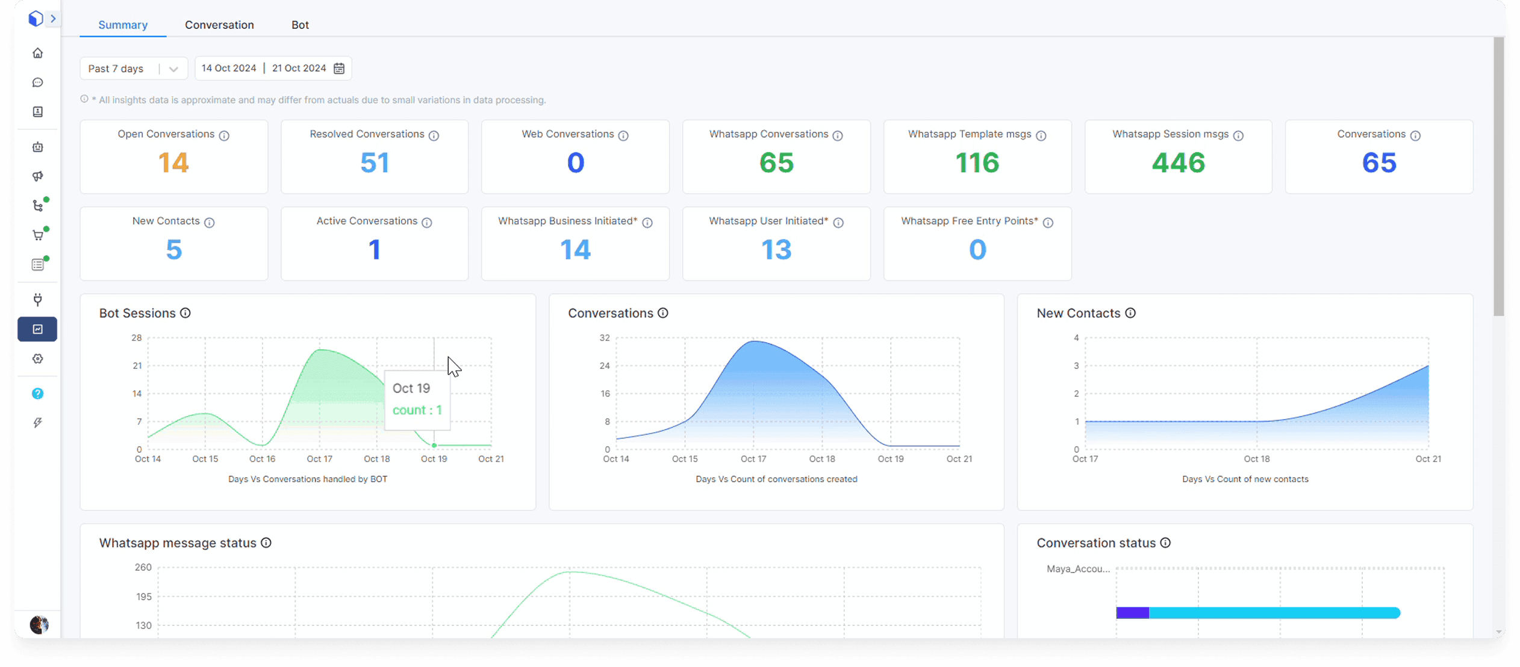Open the user profile avatar
Viewport: 1520px width, 667px height.
pyautogui.click(x=39, y=625)
